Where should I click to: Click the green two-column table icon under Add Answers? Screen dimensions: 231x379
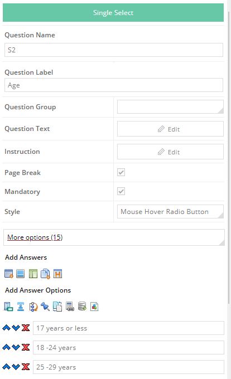pos(33,274)
